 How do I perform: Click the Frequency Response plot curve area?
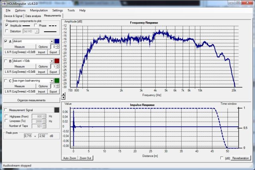[154, 56]
